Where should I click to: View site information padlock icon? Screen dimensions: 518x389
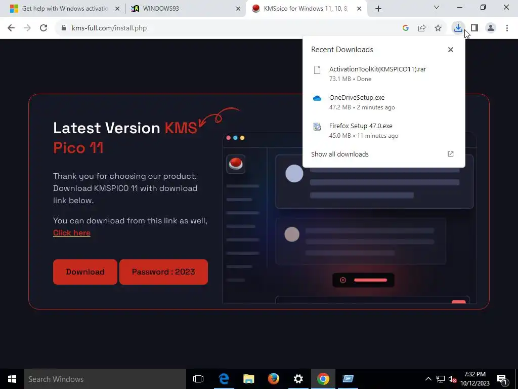click(x=64, y=28)
